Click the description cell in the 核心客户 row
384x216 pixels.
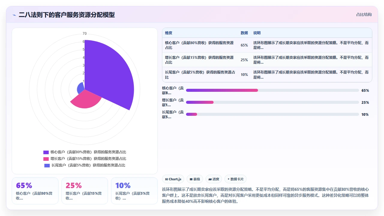(x=311, y=45)
